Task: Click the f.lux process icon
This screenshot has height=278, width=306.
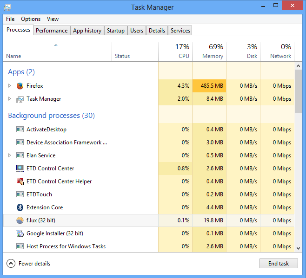Action: [20, 220]
